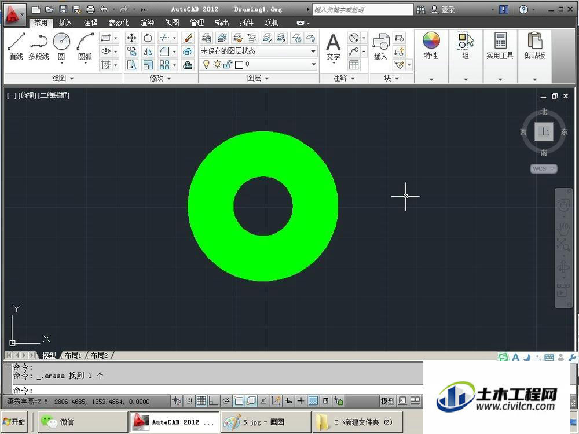Open 5.jpg Paint window from taskbar
Screen dimensions: 579x434
point(266,422)
